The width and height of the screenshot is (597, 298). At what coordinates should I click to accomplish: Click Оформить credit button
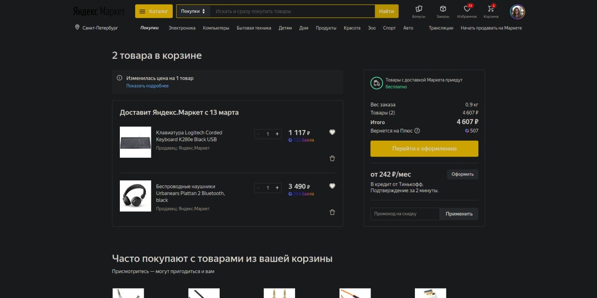point(463,174)
